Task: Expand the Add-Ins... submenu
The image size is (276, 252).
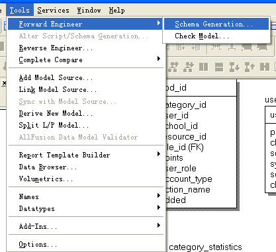Action: coord(85,226)
